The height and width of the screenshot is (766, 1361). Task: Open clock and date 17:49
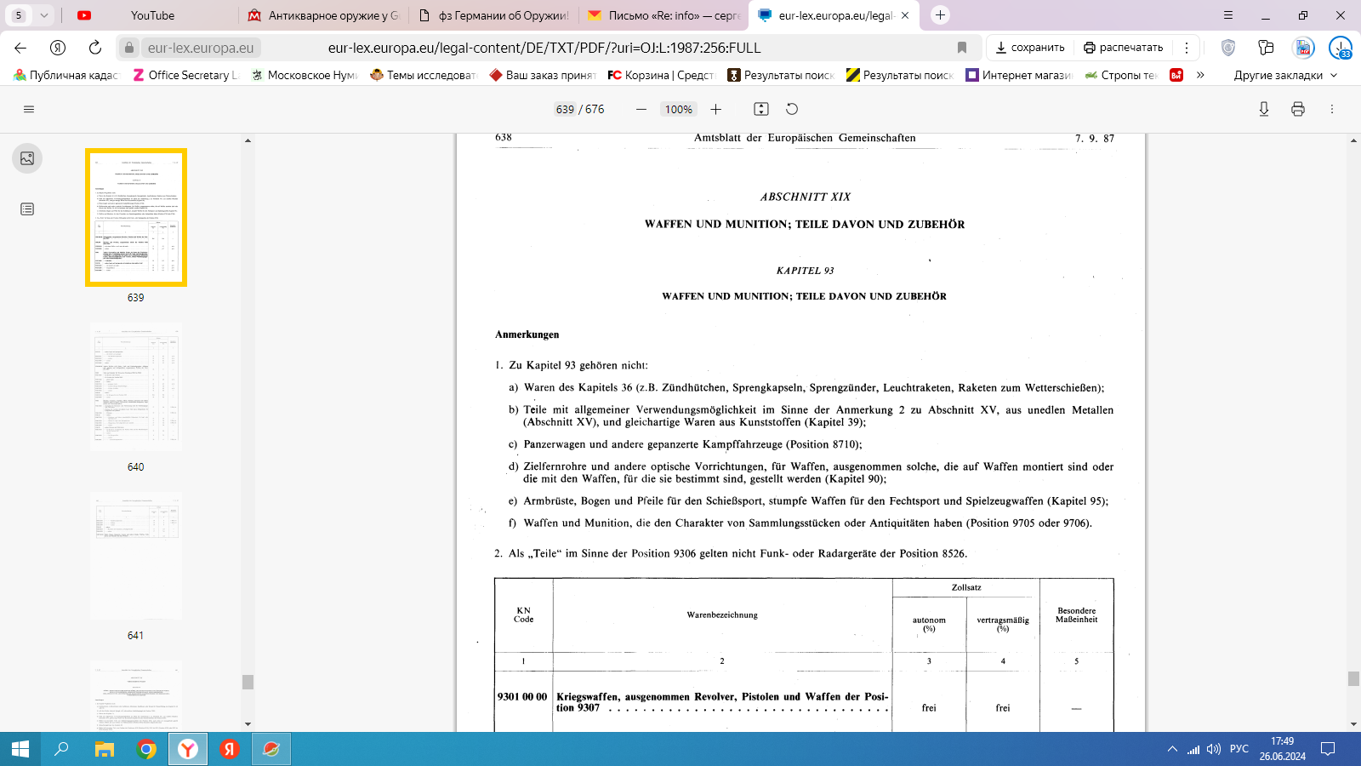(x=1283, y=749)
